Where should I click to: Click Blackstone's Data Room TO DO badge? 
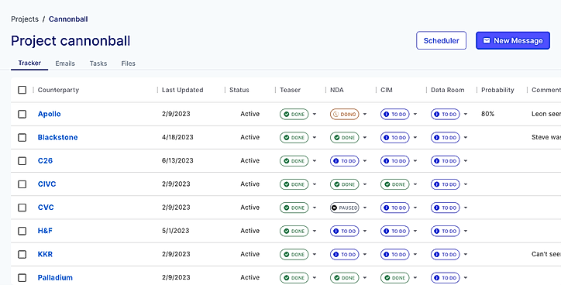[445, 137]
